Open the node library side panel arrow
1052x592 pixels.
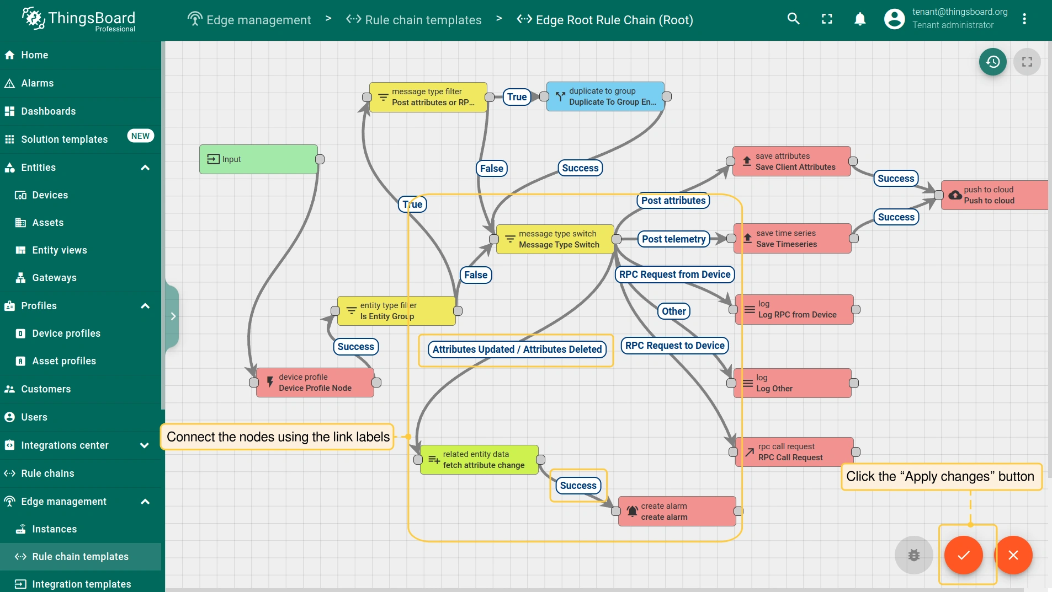pyautogui.click(x=173, y=316)
